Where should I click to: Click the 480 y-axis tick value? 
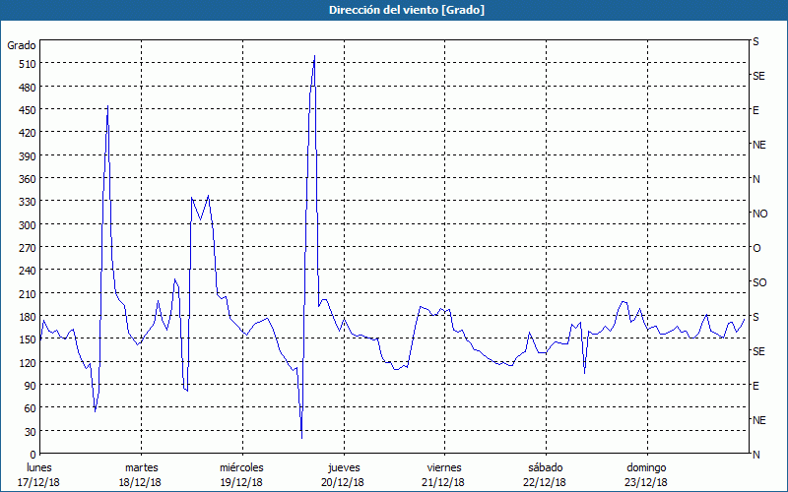pyautogui.click(x=28, y=88)
